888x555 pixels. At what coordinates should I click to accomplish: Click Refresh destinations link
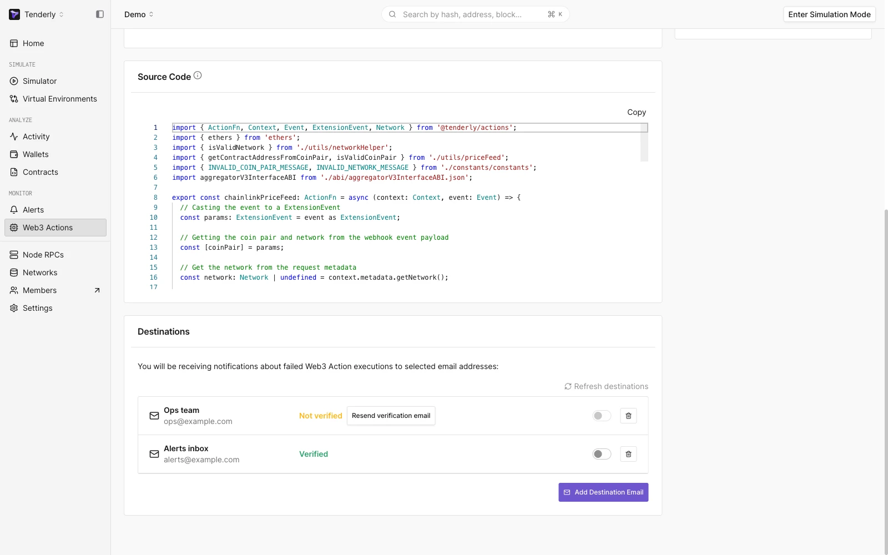(x=606, y=386)
